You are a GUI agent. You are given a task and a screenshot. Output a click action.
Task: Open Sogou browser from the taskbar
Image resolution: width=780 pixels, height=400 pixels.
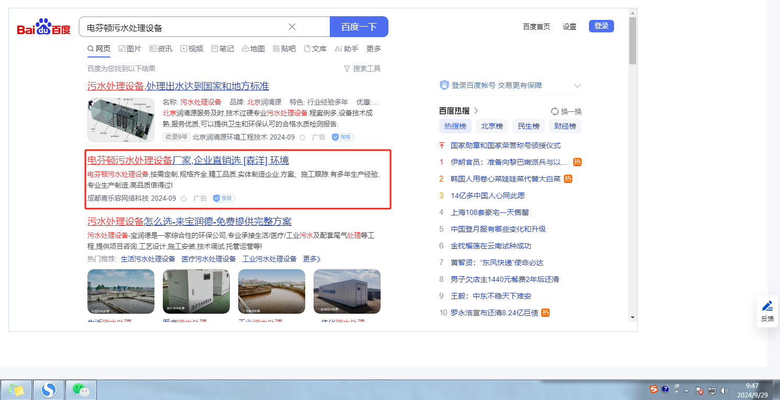click(x=49, y=390)
